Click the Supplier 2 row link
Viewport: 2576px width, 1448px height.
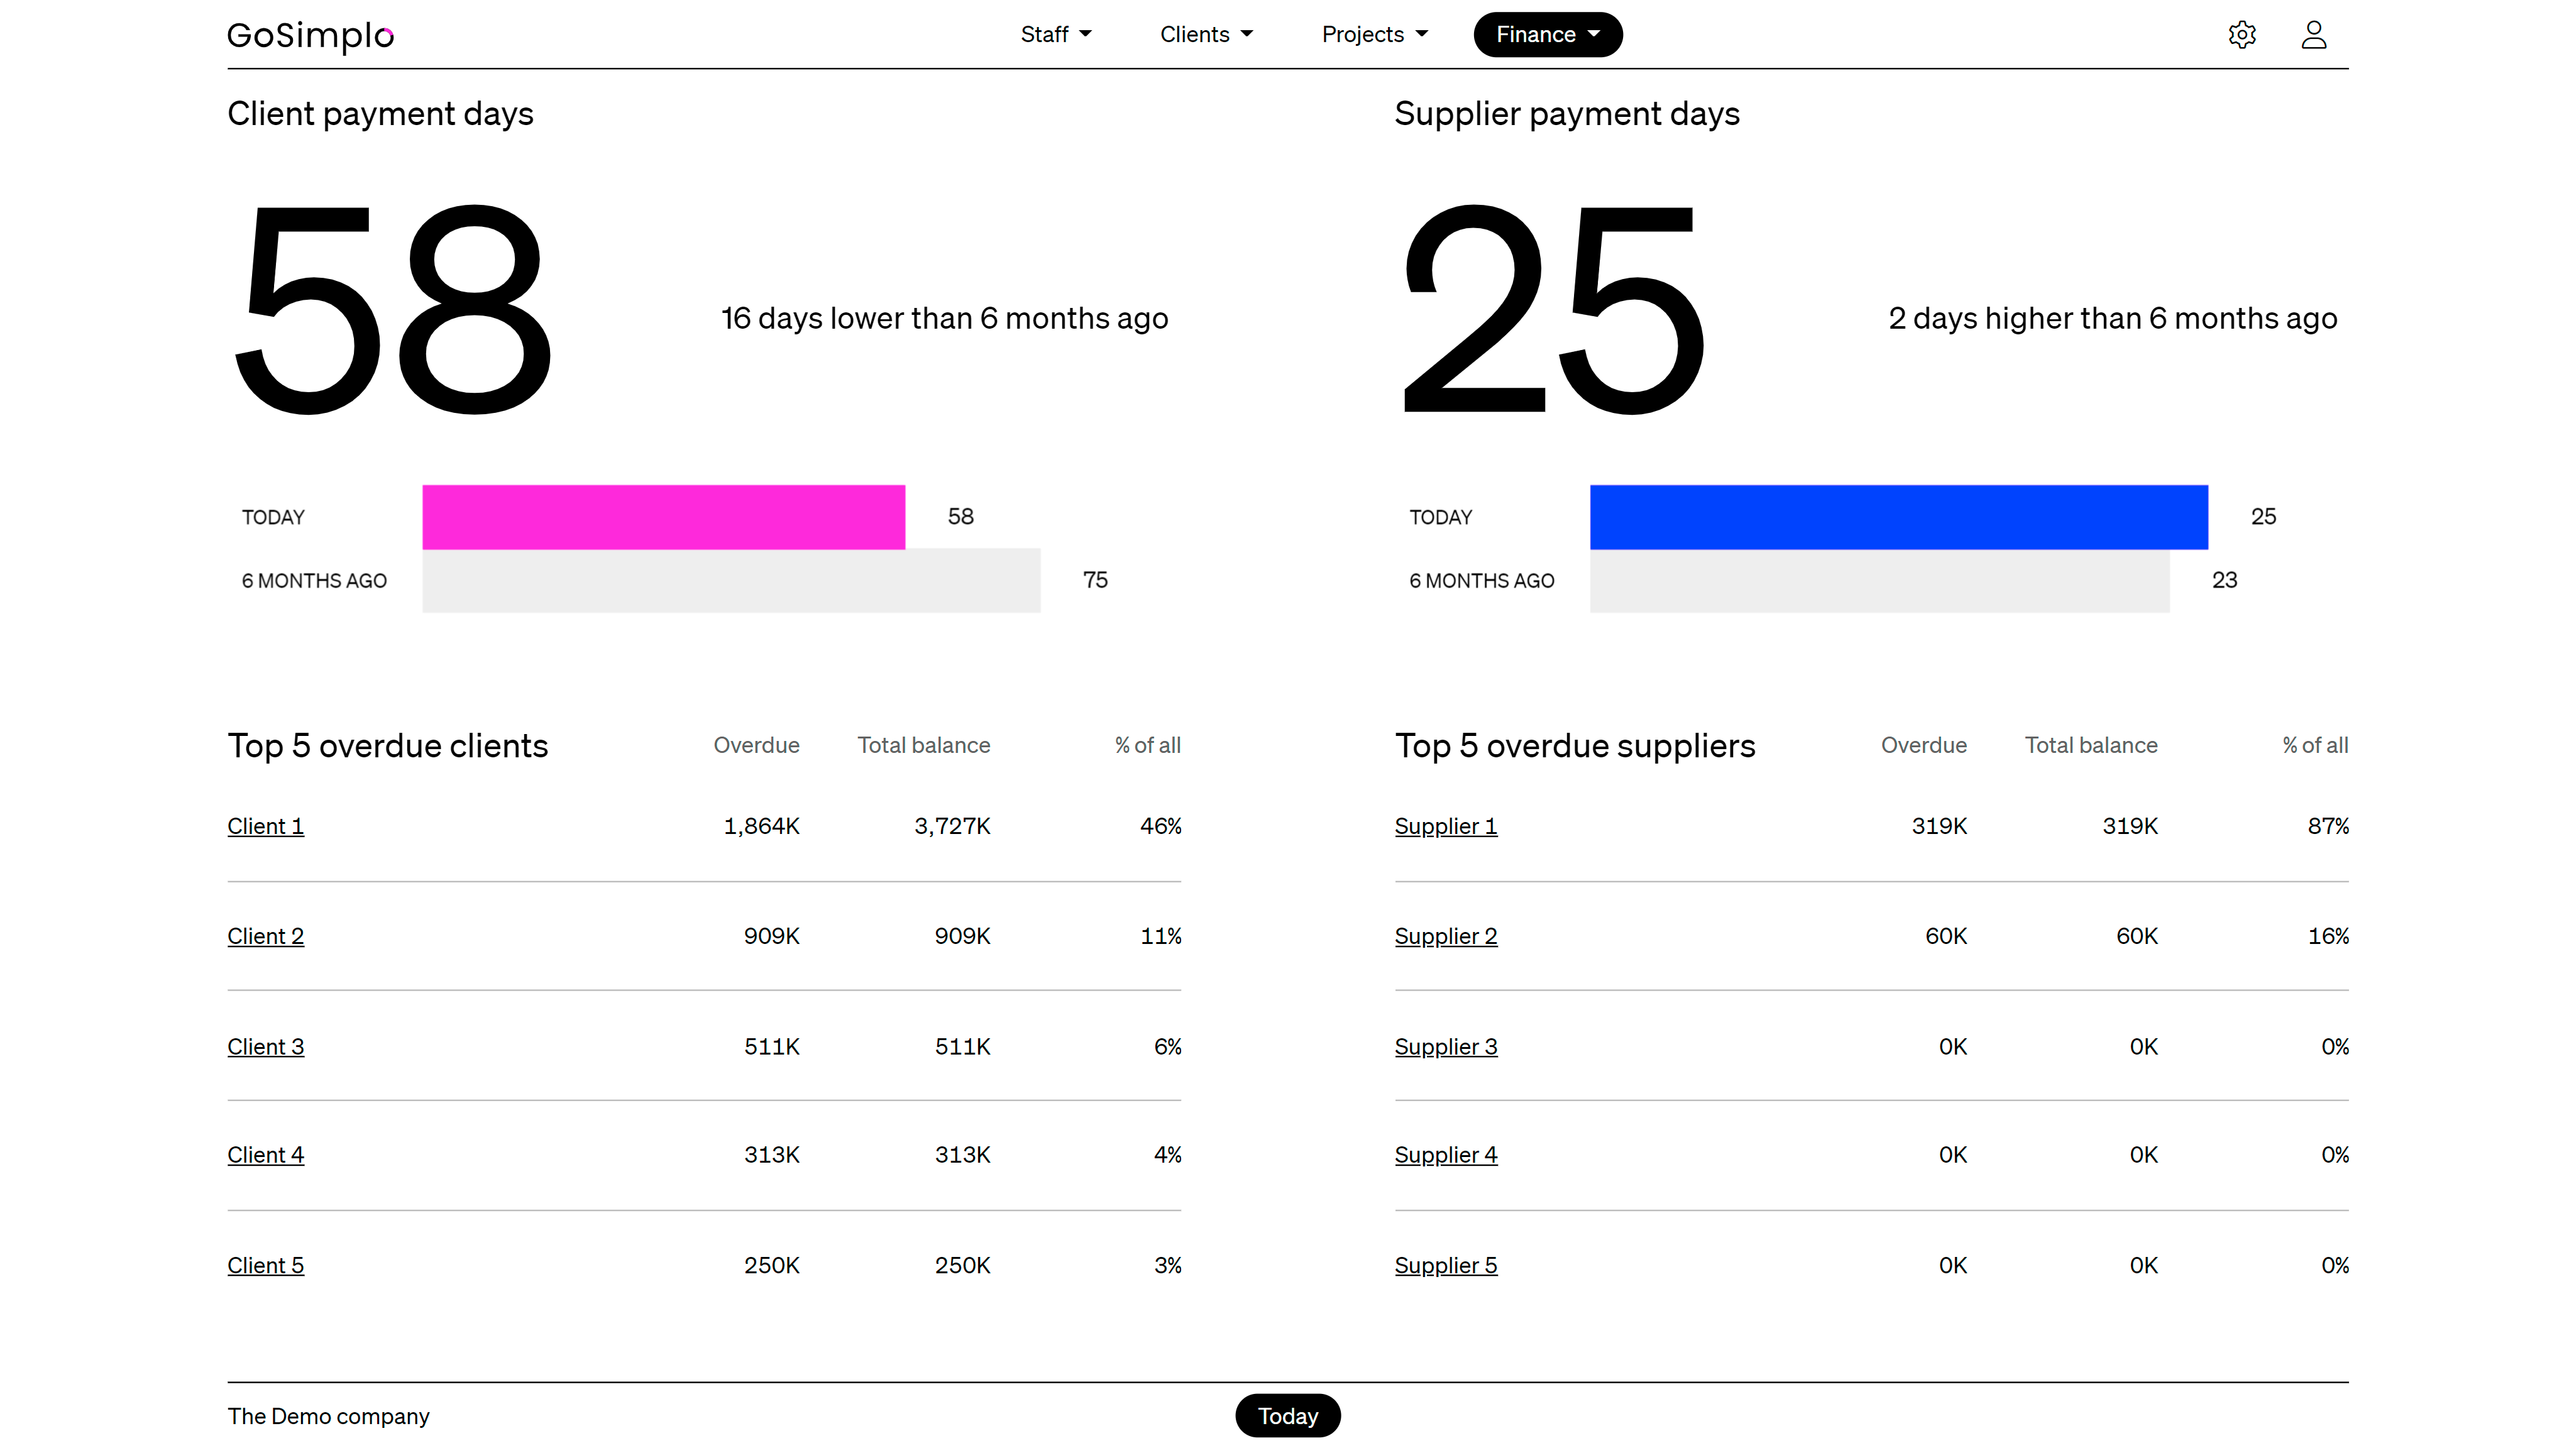(x=1445, y=935)
